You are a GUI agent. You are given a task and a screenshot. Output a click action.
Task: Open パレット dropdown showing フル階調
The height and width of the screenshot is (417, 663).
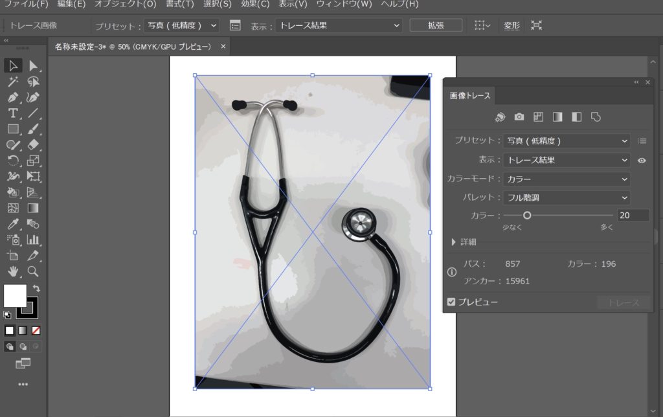click(x=567, y=198)
